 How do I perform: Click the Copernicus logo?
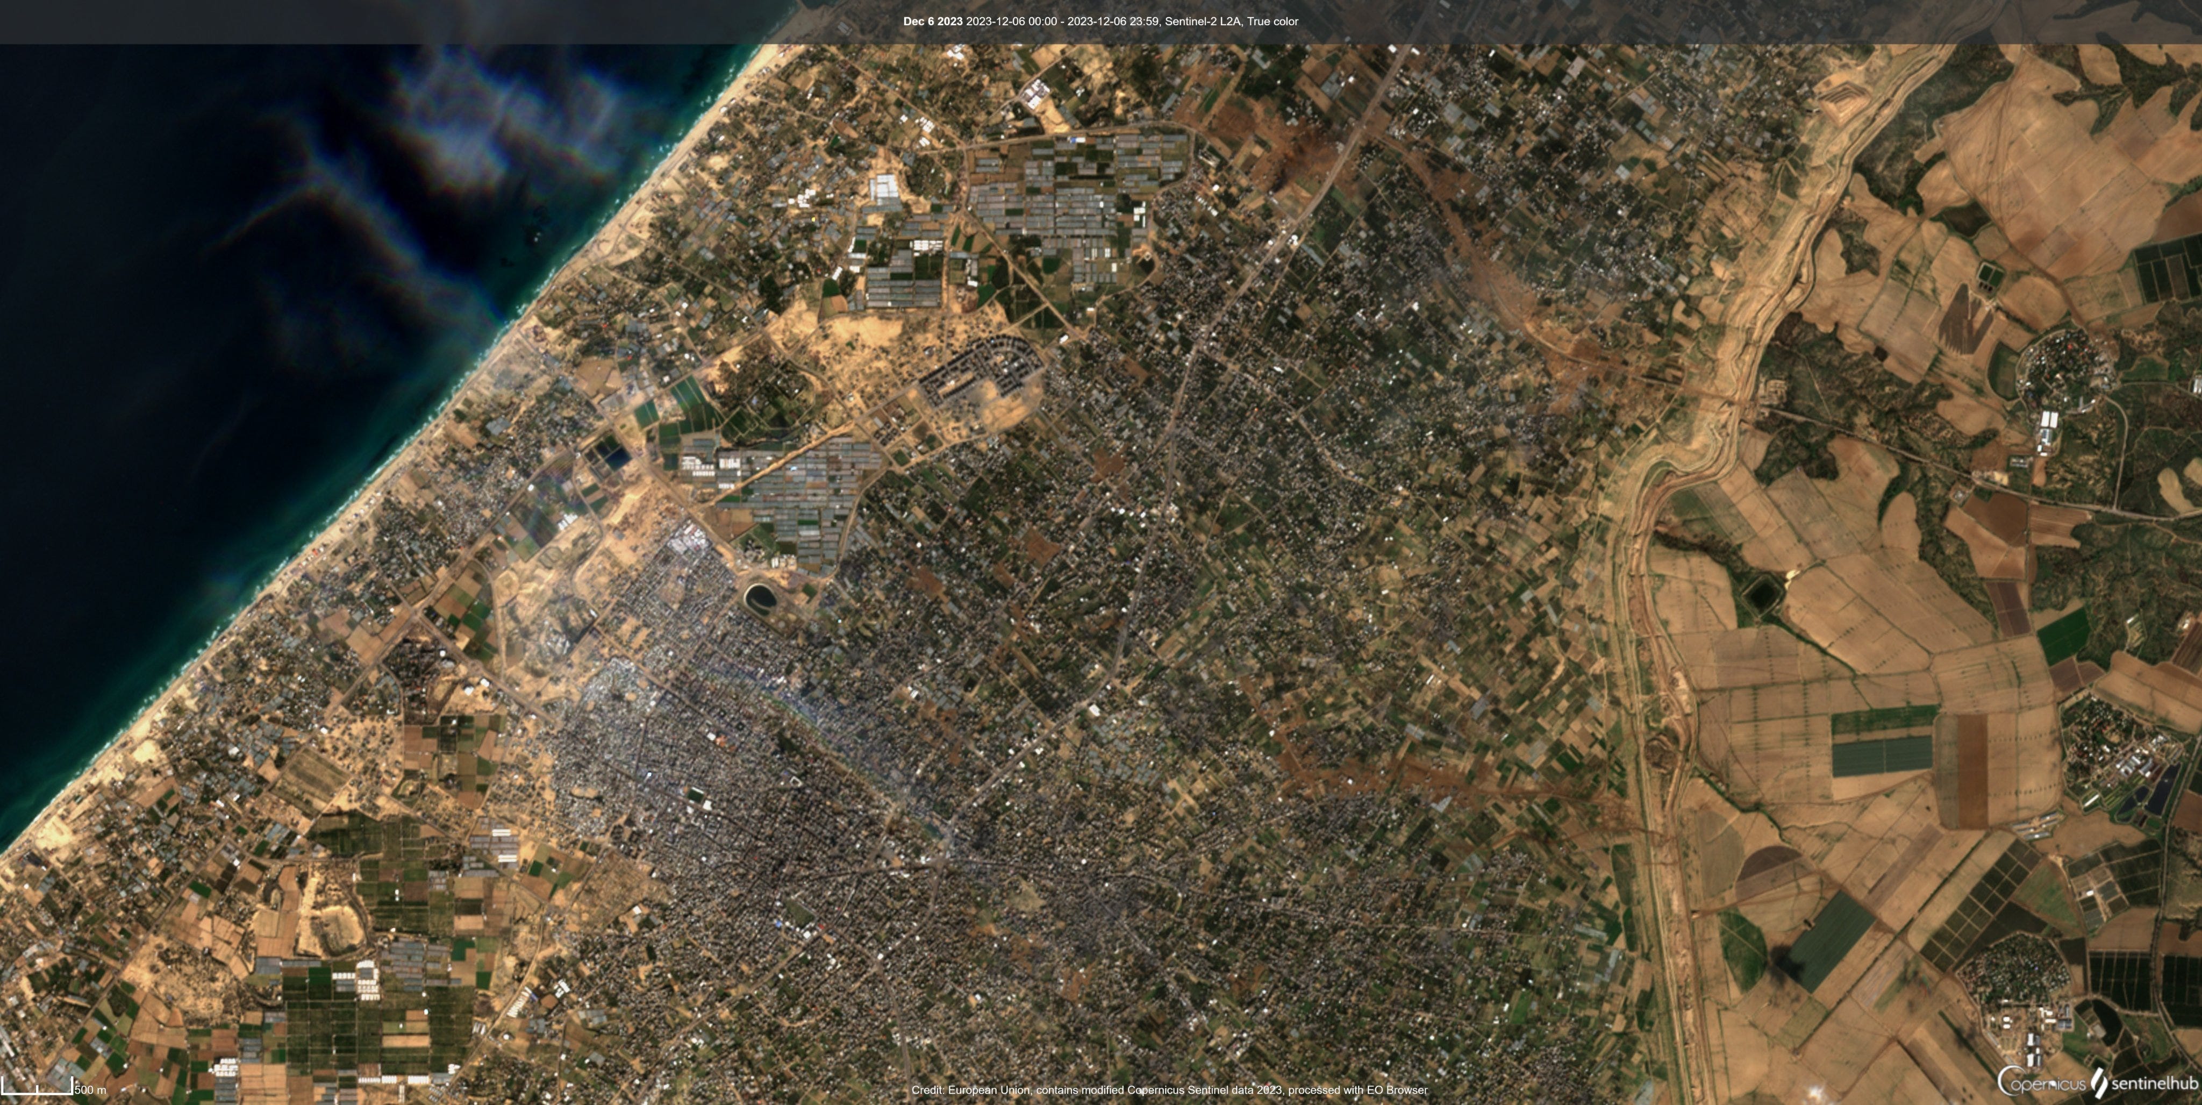click(2041, 1082)
